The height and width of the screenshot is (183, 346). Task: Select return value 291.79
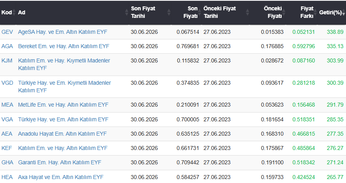(x=335, y=105)
